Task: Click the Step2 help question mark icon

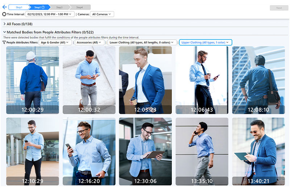Action: 43,7
